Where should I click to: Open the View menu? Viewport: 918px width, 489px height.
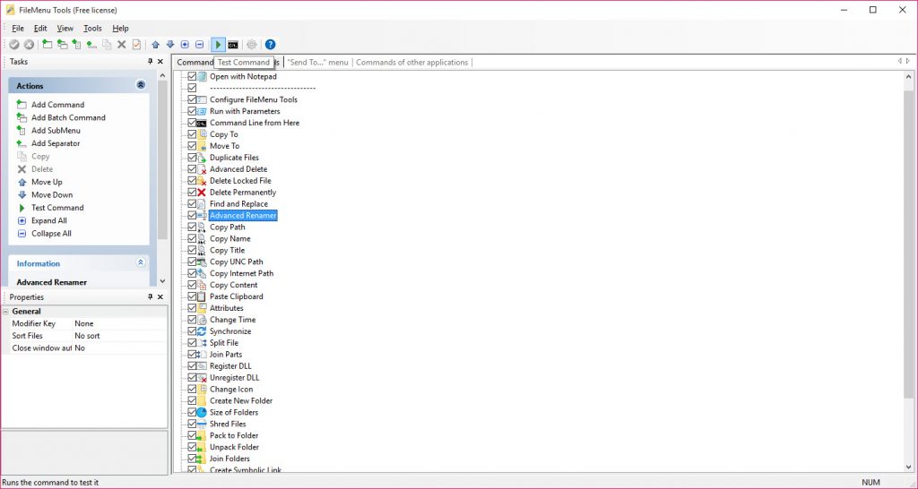point(65,28)
